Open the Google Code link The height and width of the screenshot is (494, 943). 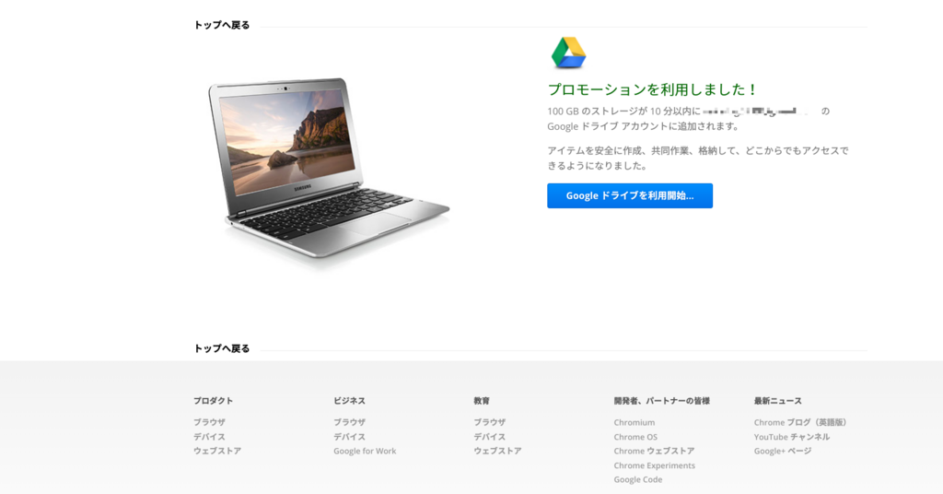click(638, 479)
